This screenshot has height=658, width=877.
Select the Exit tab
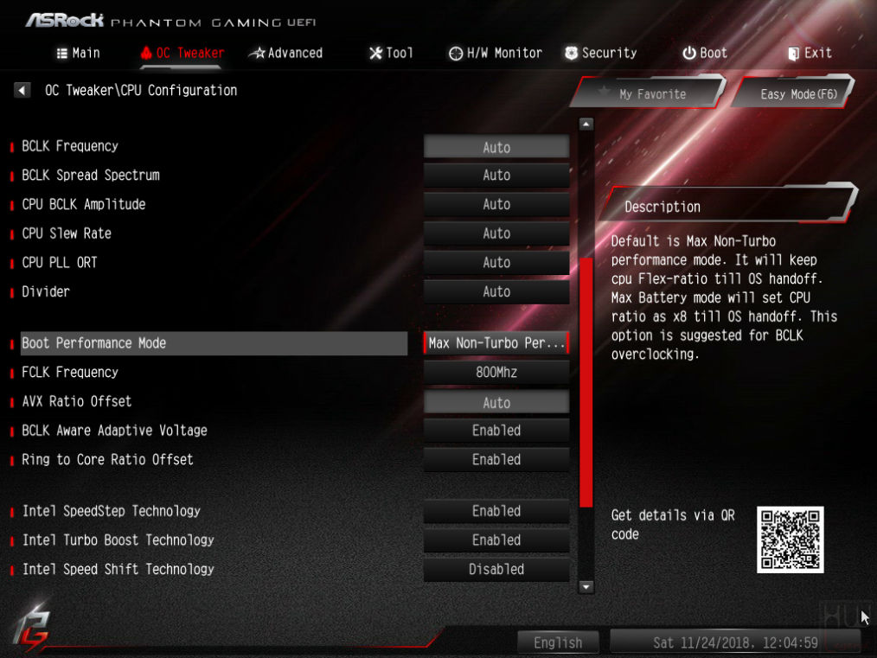pos(810,53)
